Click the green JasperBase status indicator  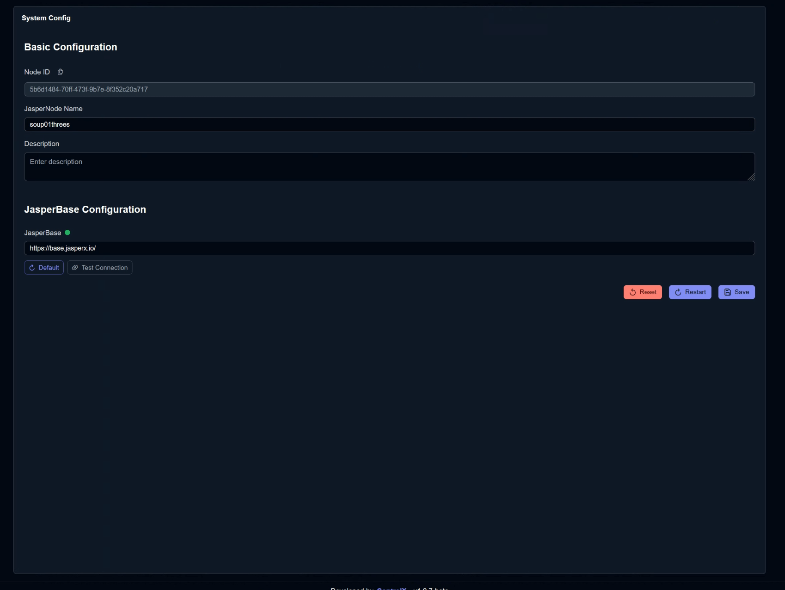(x=67, y=233)
